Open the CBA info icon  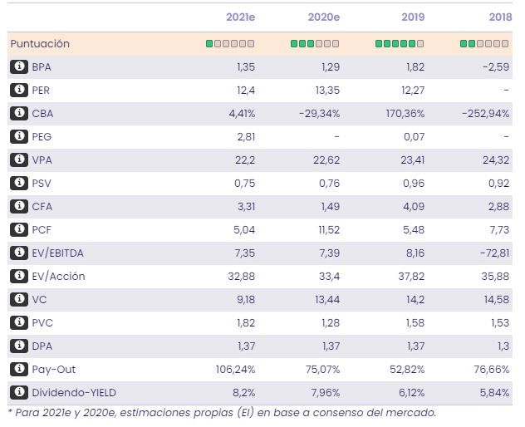point(18,113)
